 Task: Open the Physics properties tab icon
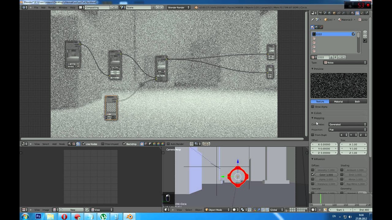click(367, 13)
